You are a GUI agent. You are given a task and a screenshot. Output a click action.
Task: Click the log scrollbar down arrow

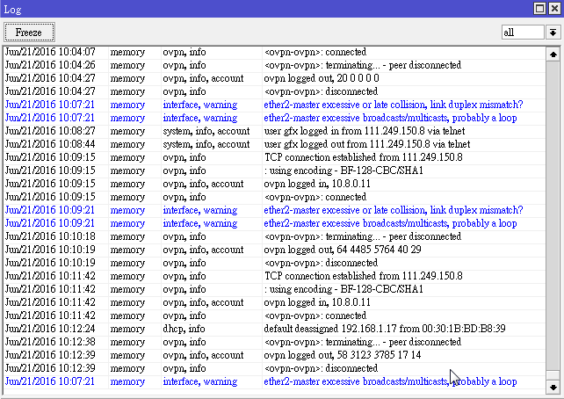(553, 387)
